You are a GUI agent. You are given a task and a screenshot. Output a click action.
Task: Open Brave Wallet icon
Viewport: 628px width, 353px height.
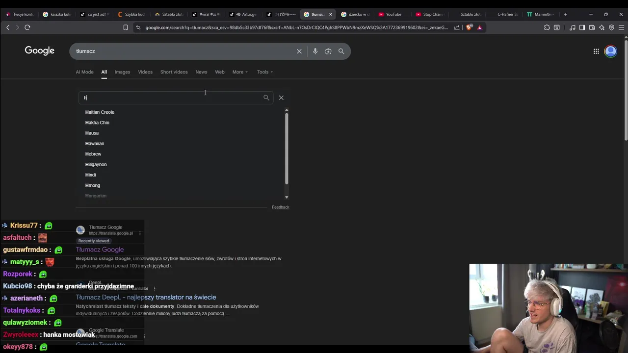pyautogui.click(x=592, y=27)
